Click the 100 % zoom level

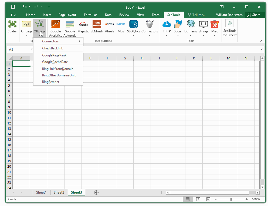(x=256, y=199)
